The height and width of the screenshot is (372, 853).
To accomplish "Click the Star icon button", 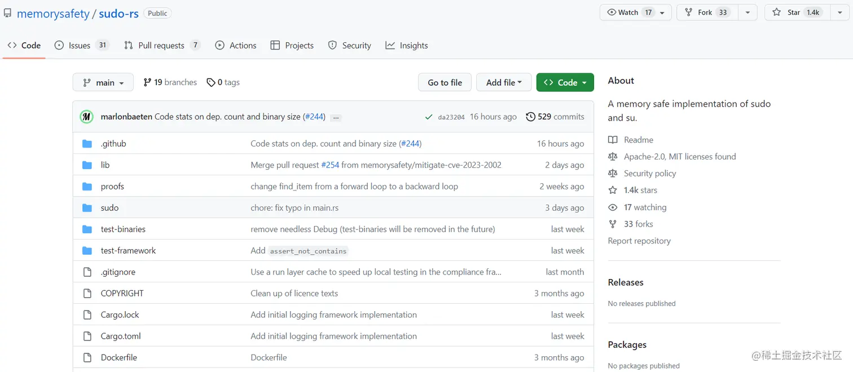I will [777, 12].
